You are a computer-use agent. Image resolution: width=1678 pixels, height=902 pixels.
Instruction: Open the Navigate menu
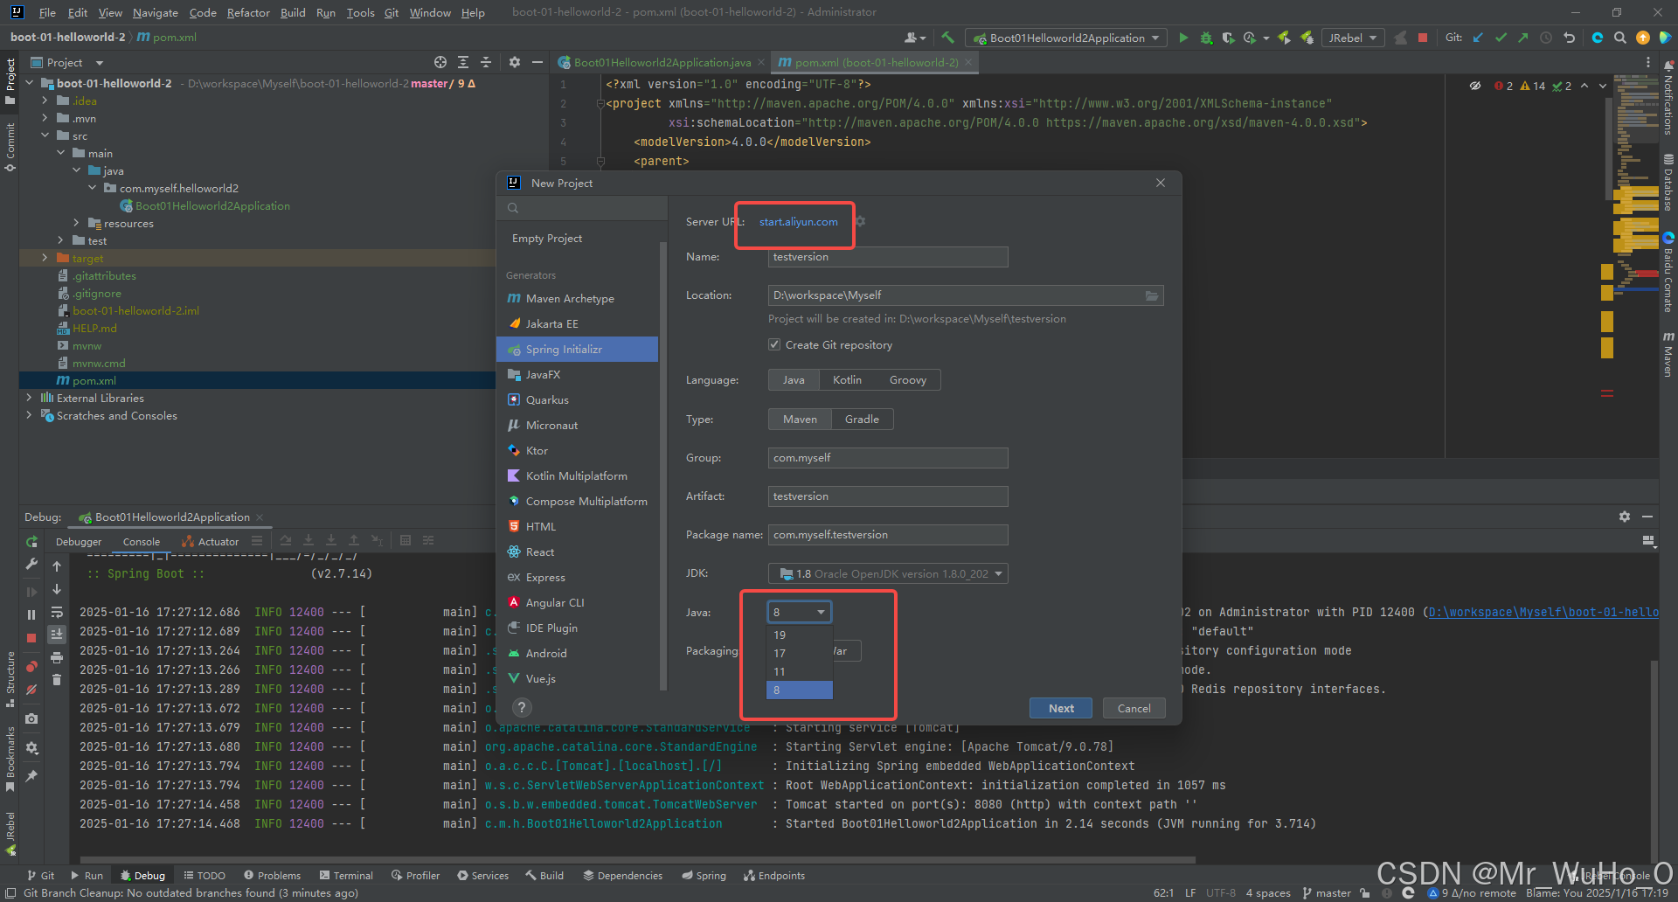(156, 12)
